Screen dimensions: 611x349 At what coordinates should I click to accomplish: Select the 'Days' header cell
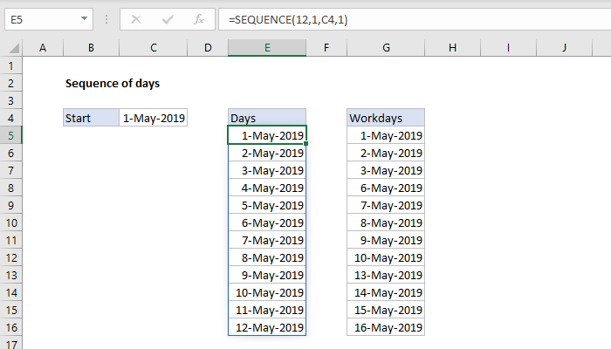(267, 117)
